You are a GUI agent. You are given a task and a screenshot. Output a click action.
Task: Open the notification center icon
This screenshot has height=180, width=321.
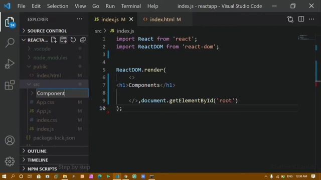click(313, 176)
